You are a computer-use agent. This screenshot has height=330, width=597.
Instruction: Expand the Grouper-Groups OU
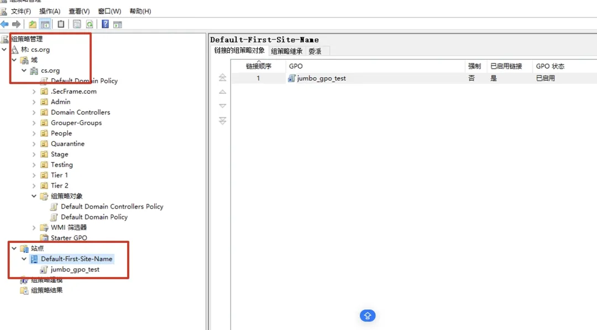(34, 123)
